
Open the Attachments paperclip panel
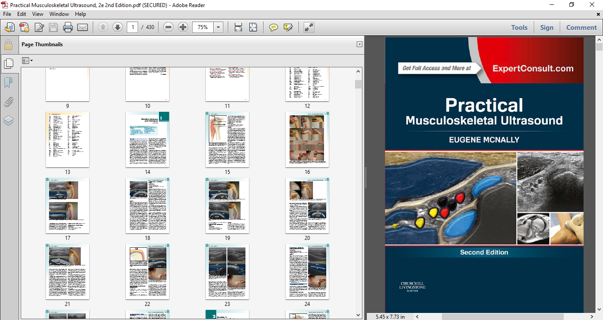(8, 102)
